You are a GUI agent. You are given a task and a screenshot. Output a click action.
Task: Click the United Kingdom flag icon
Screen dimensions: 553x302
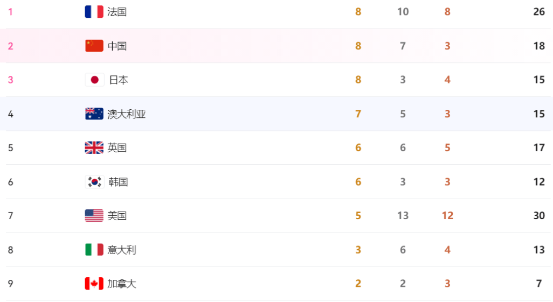94,148
